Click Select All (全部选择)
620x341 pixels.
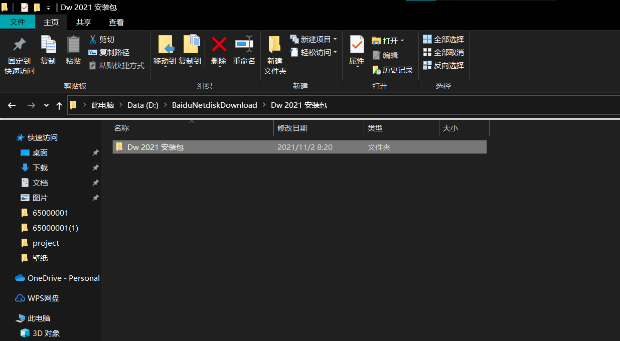point(443,39)
